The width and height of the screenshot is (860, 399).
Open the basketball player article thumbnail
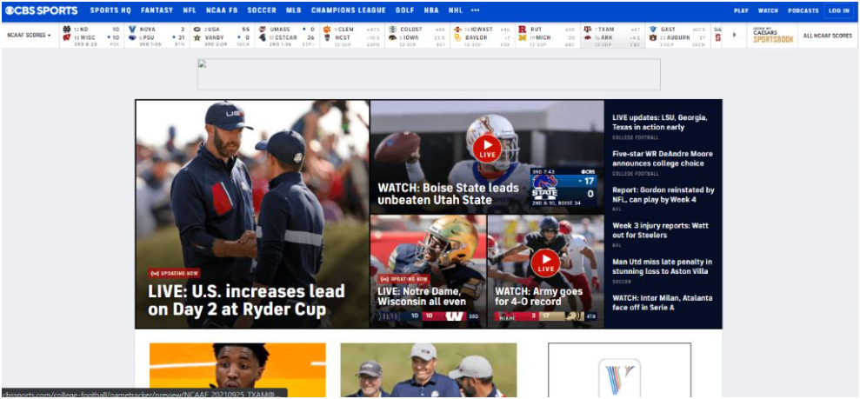click(237, 370)
